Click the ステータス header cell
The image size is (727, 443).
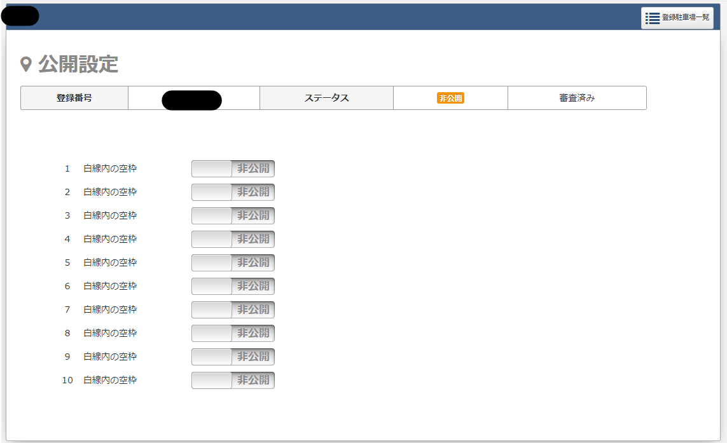click(x=326, y=98)
